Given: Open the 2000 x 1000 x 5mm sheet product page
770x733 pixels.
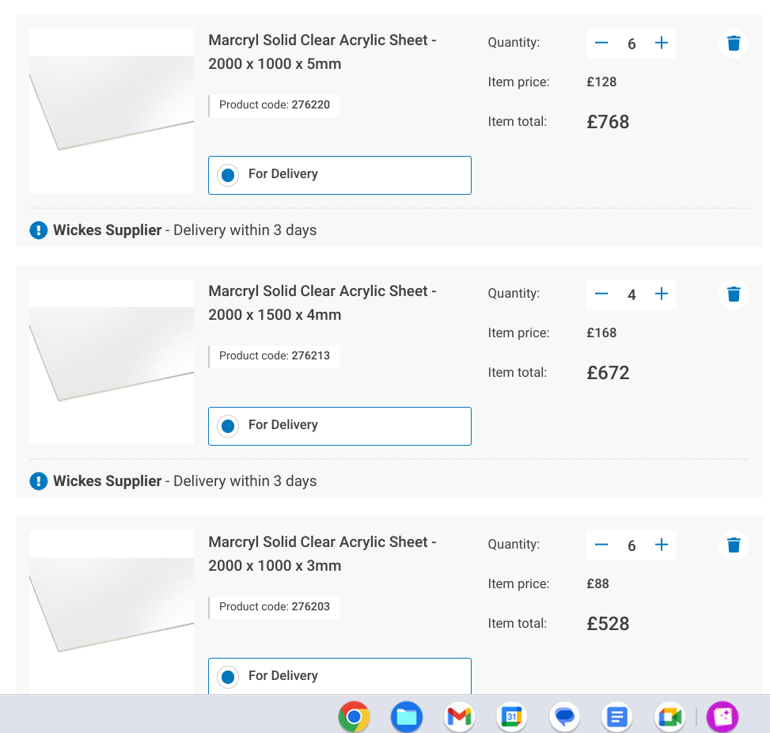Looking at the screenshot, I should [x=322, y=51].
